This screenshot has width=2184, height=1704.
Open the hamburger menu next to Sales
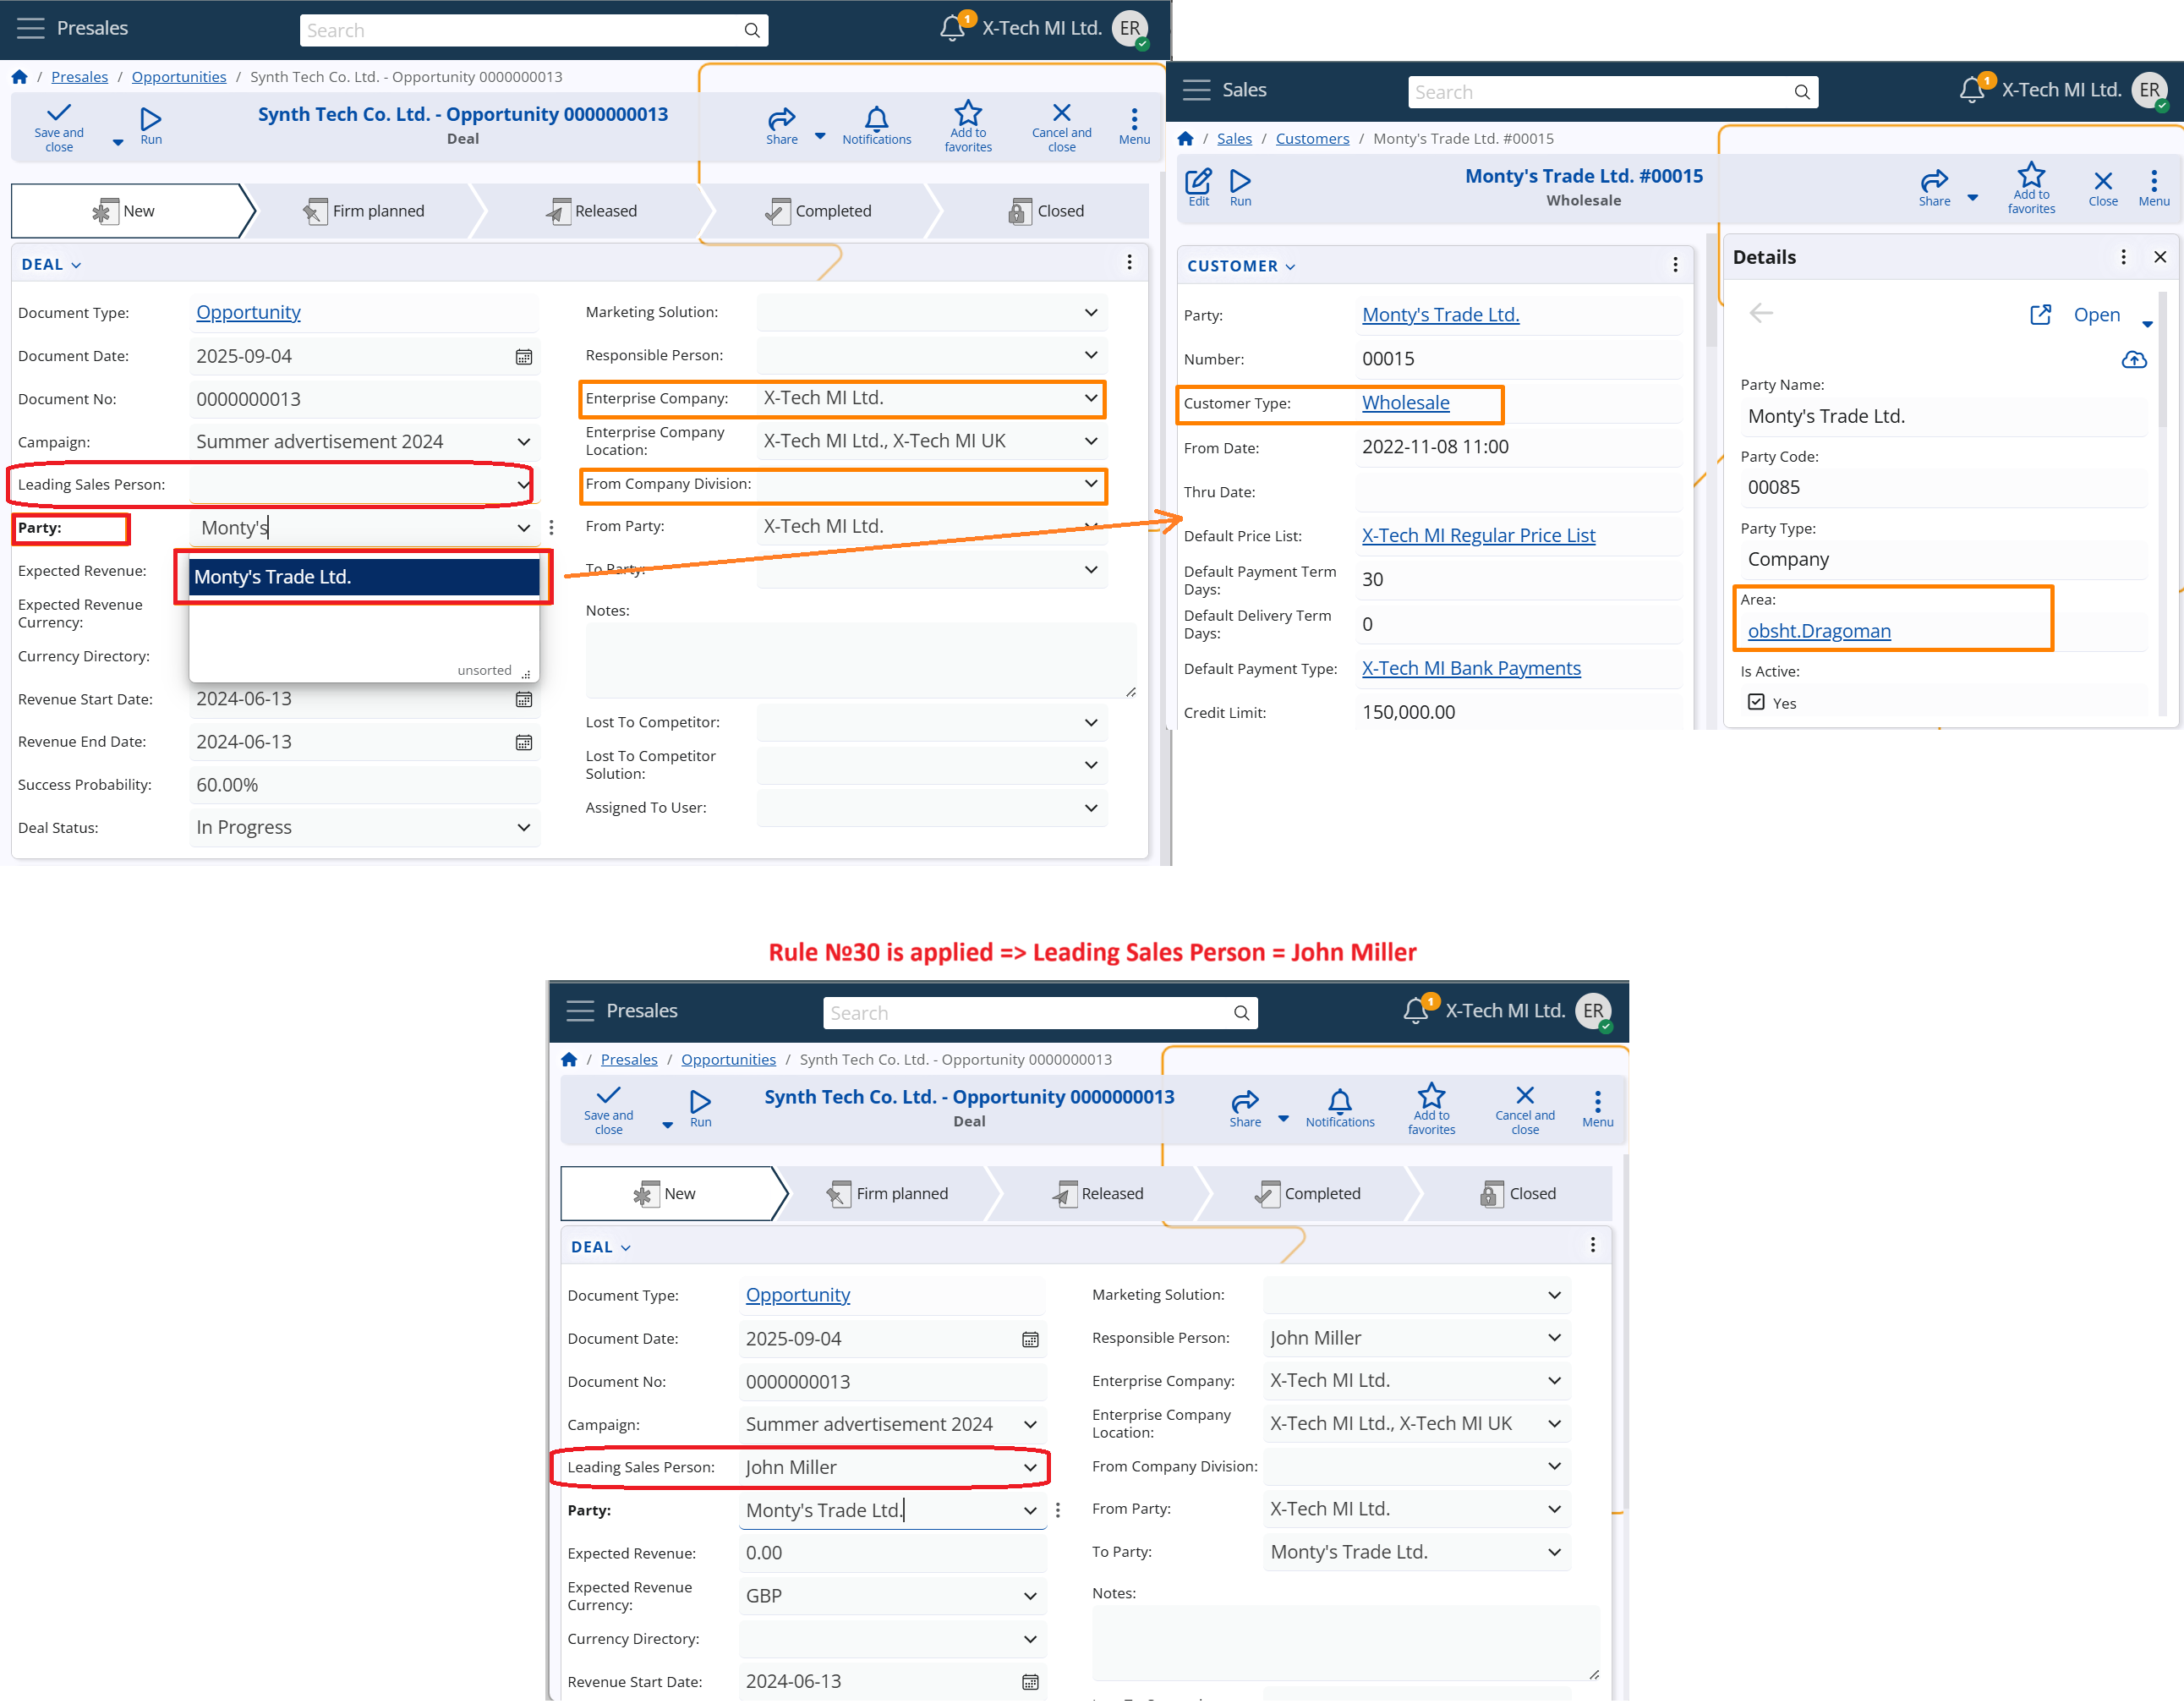point(1196,90)
